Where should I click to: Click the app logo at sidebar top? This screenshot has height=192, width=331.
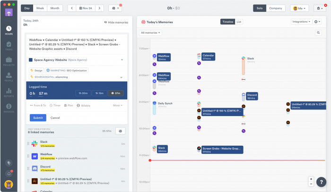pyautogui.click(x=9, y=12)
